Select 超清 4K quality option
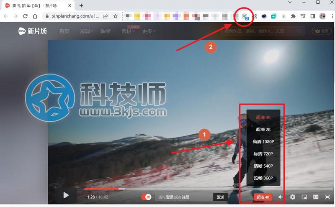335x207 pixels. coord(263,118)
